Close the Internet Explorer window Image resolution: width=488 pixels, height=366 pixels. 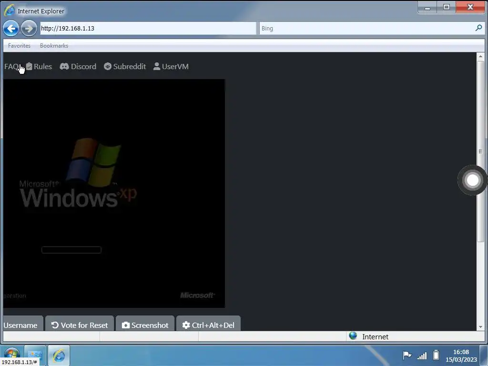coord(470,7)
